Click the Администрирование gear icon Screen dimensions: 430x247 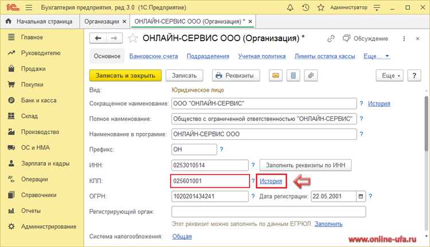tap(11, 226)
